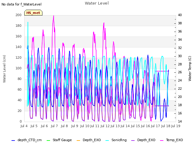The height and width of the screenshot is (146, 194).
Task: Click the 'No data for f_WaterLevel' message
Action: click(22, 4)
